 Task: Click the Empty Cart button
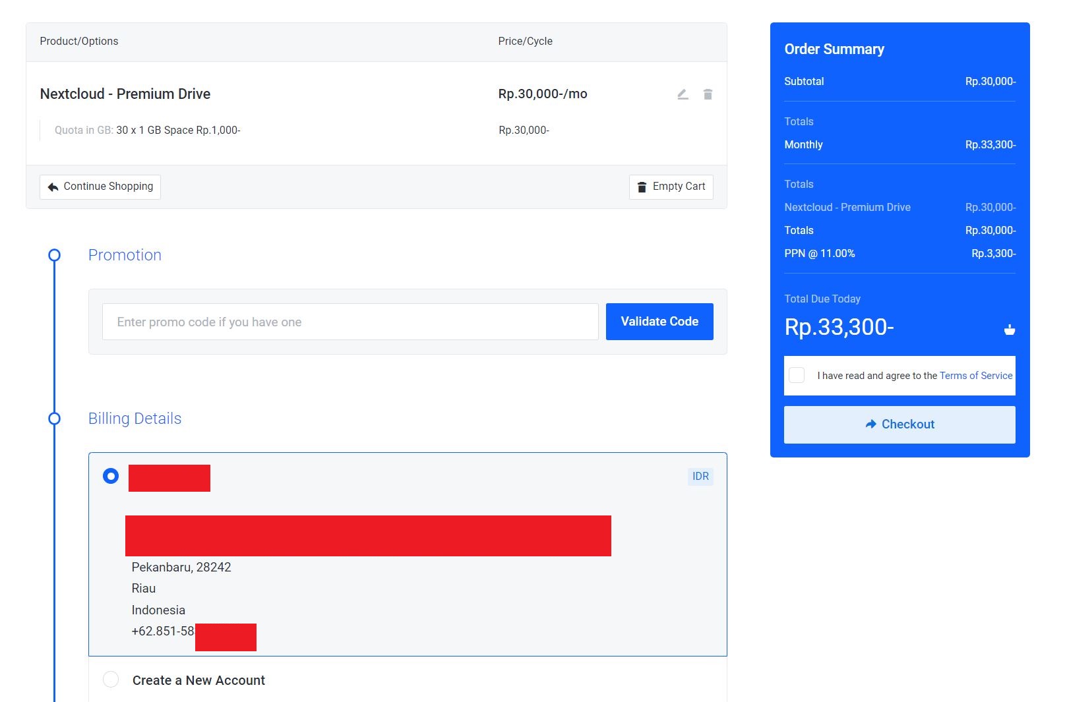(x=671, y=187)
